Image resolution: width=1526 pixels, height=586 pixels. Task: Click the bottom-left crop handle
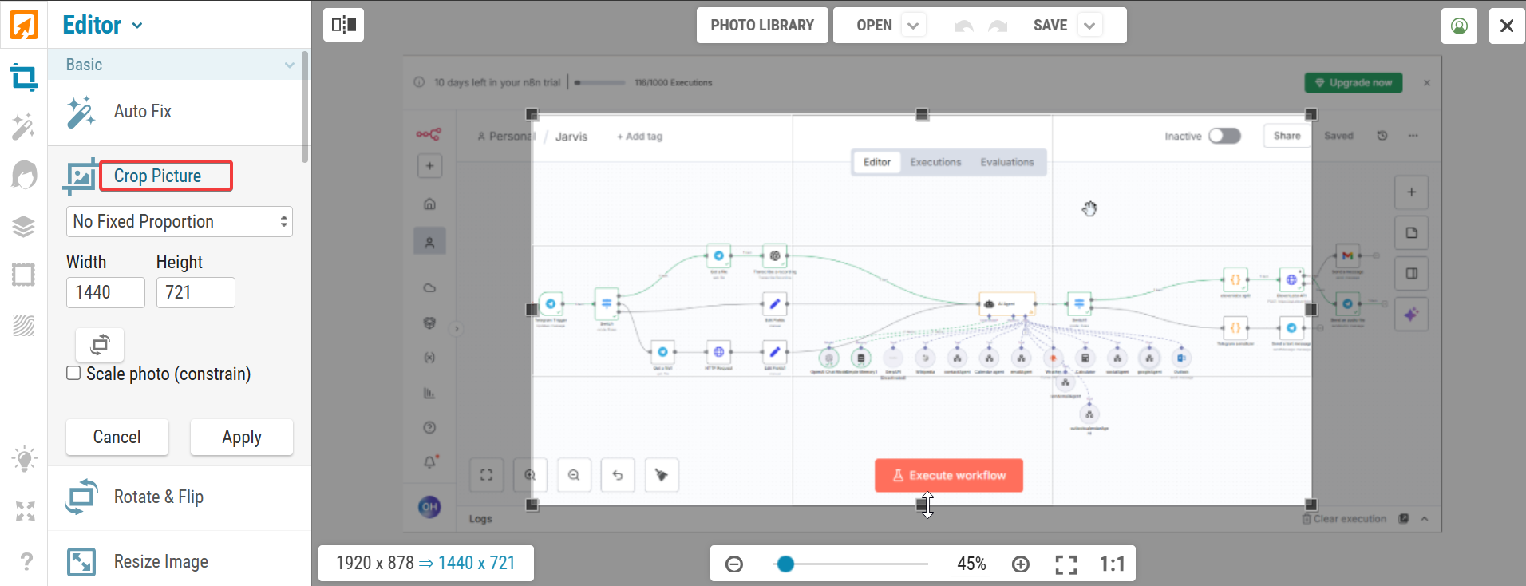coord(532,504)
